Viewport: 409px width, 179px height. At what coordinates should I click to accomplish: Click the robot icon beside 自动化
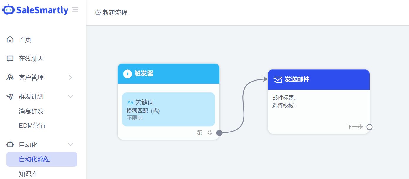[10, 145]
